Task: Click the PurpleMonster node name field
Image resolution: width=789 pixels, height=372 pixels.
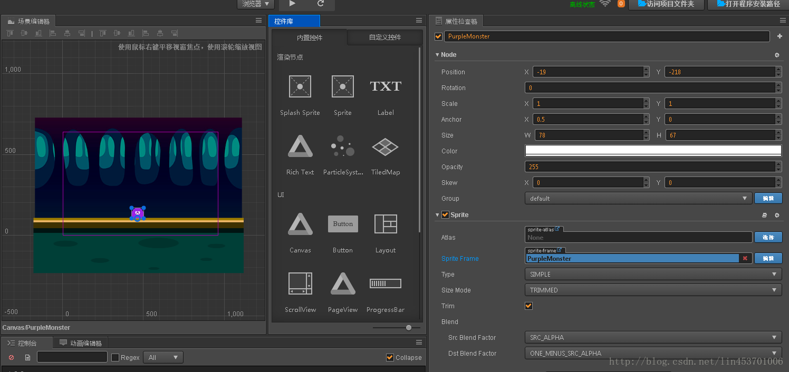Action: (607, 36)
